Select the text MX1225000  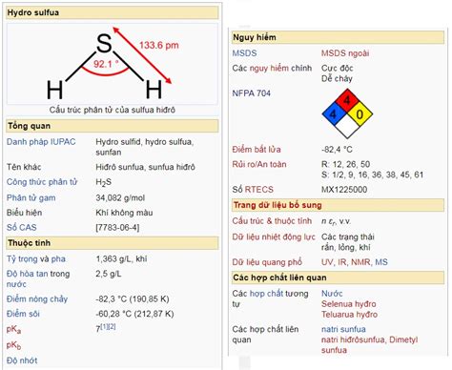point(344,190)
